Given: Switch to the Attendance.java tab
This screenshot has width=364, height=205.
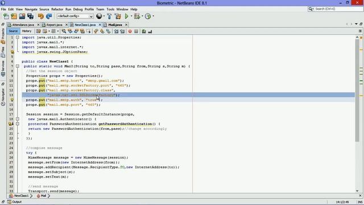Looking at the screenshot, I should [23, 25].
